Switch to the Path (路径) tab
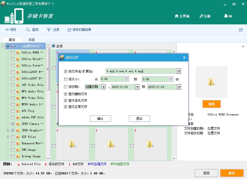Viewport: 247px width, 179px height. coord(12,40)
